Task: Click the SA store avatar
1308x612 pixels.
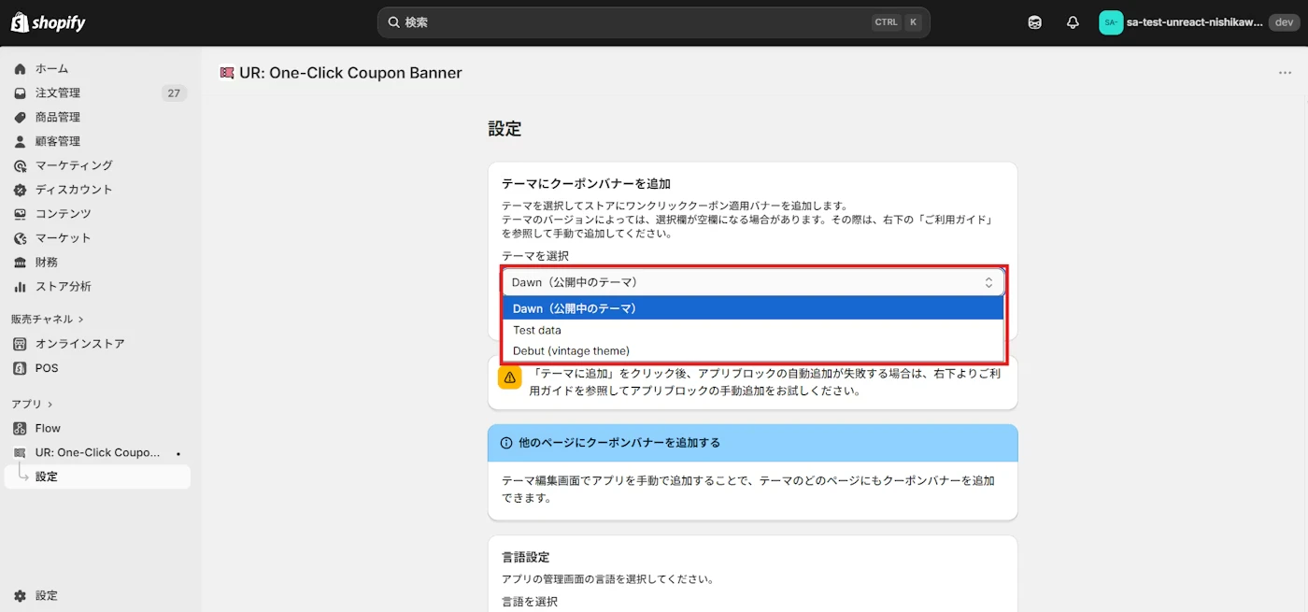Action: coord(1111,22)
